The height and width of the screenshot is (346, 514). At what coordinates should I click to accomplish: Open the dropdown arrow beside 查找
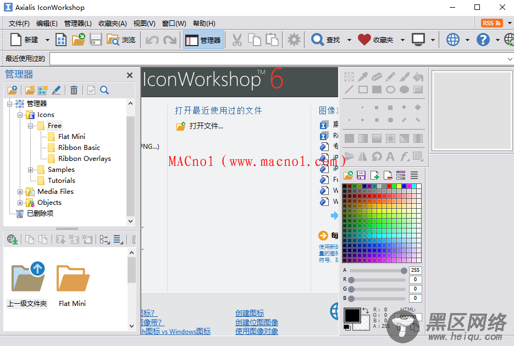(349, 40)
